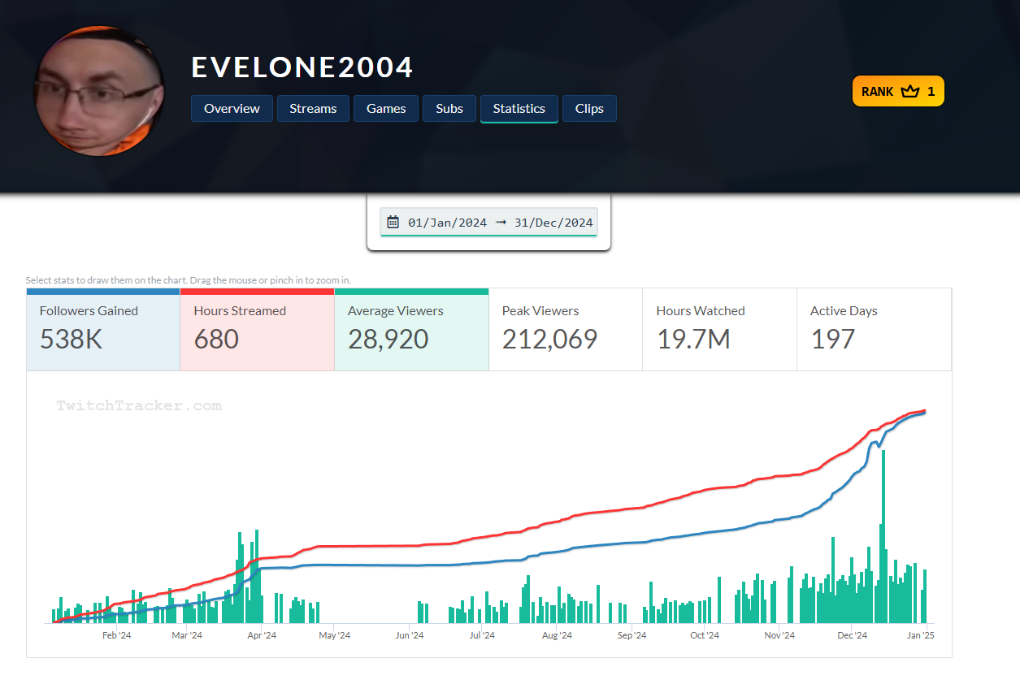Select the Statistics tab

click(x=519, y=109)
